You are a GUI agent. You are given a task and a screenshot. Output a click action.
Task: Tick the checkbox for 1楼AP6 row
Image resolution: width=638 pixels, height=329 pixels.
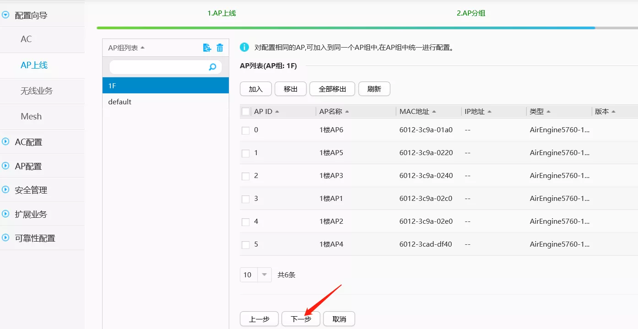coord(246,130)
